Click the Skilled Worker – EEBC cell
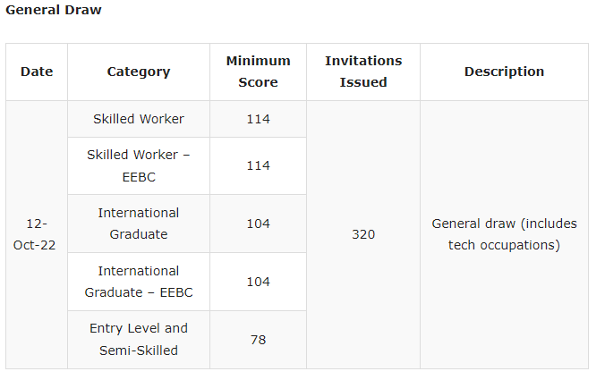605x380 pixels. [139, 165]
